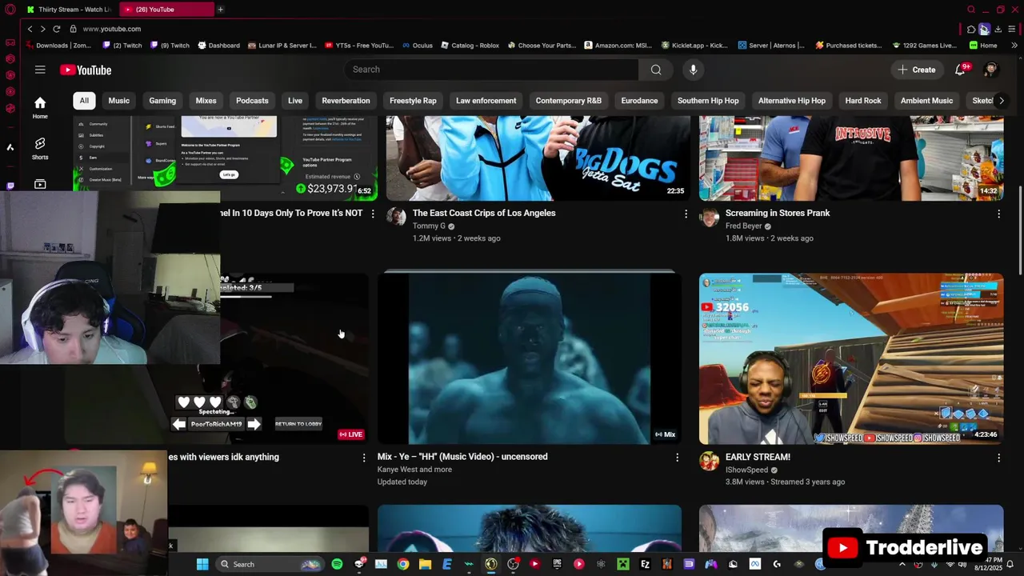Switch to the Thiirty Stream browser tab

pos(70,10)
